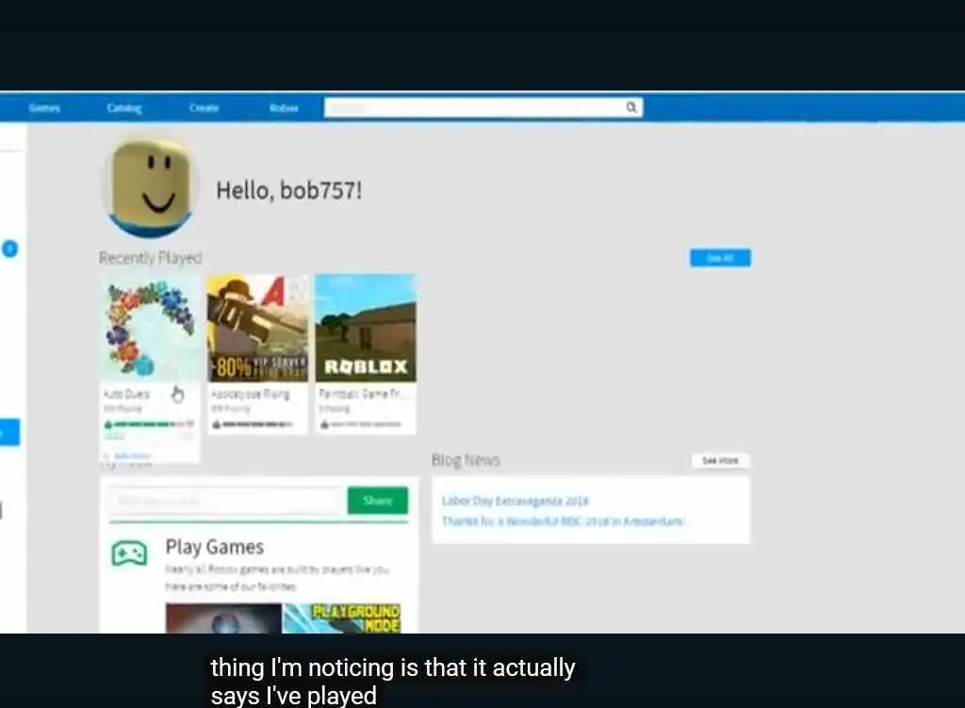Open the Paintball game thumbnail with ROBLOX logo
This screenshot has height=708, width=965.
coord(366,327)
